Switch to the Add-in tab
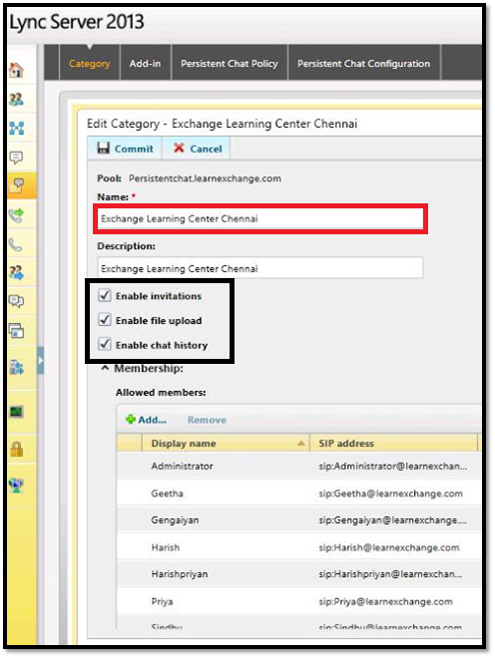This screenshot has height=658, width=495. tap(145, 64)
